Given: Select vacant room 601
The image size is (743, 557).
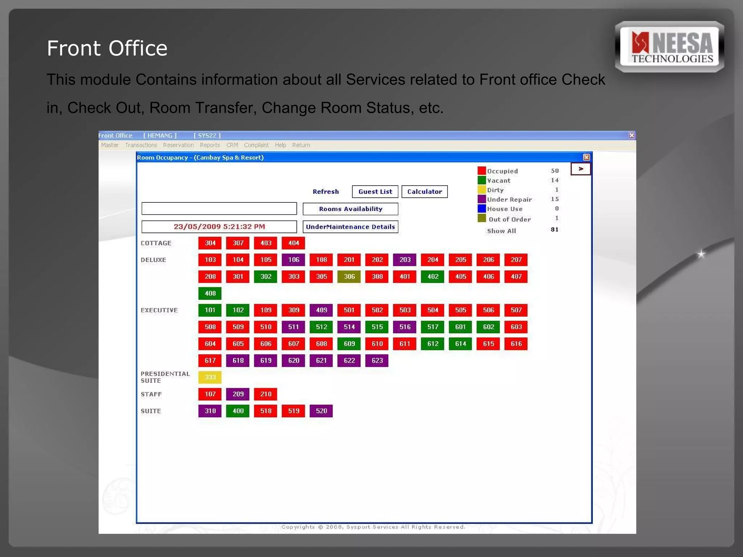Looking at the screenshot, I should 461,327.
